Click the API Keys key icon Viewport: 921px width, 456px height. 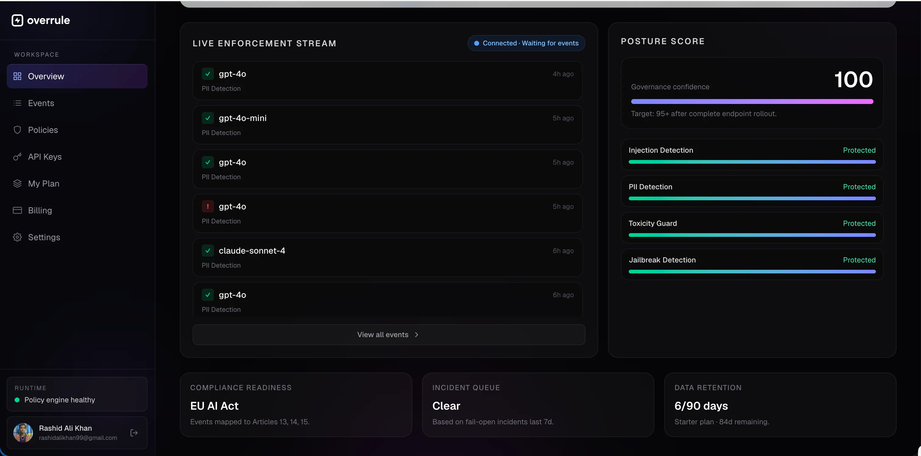point(17,157)
